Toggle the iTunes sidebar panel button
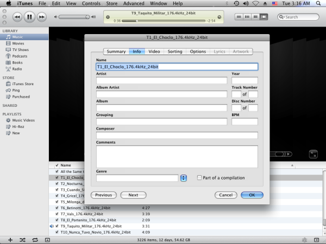Viewport: 326px width, 244px height. point(316,240)
